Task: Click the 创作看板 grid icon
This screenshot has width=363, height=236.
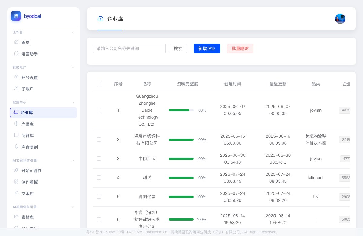Action: 16,182
